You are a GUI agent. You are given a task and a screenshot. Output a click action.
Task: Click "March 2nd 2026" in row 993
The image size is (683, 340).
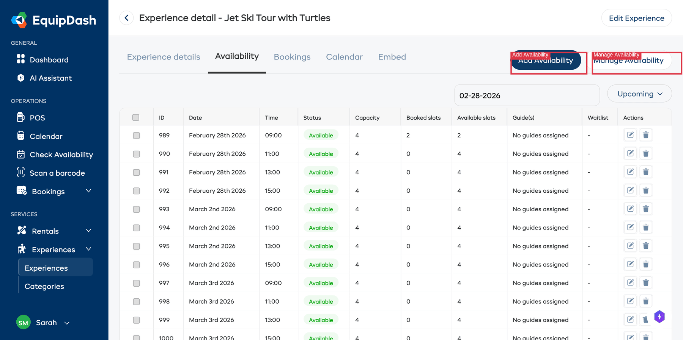[x=212, y=209]
